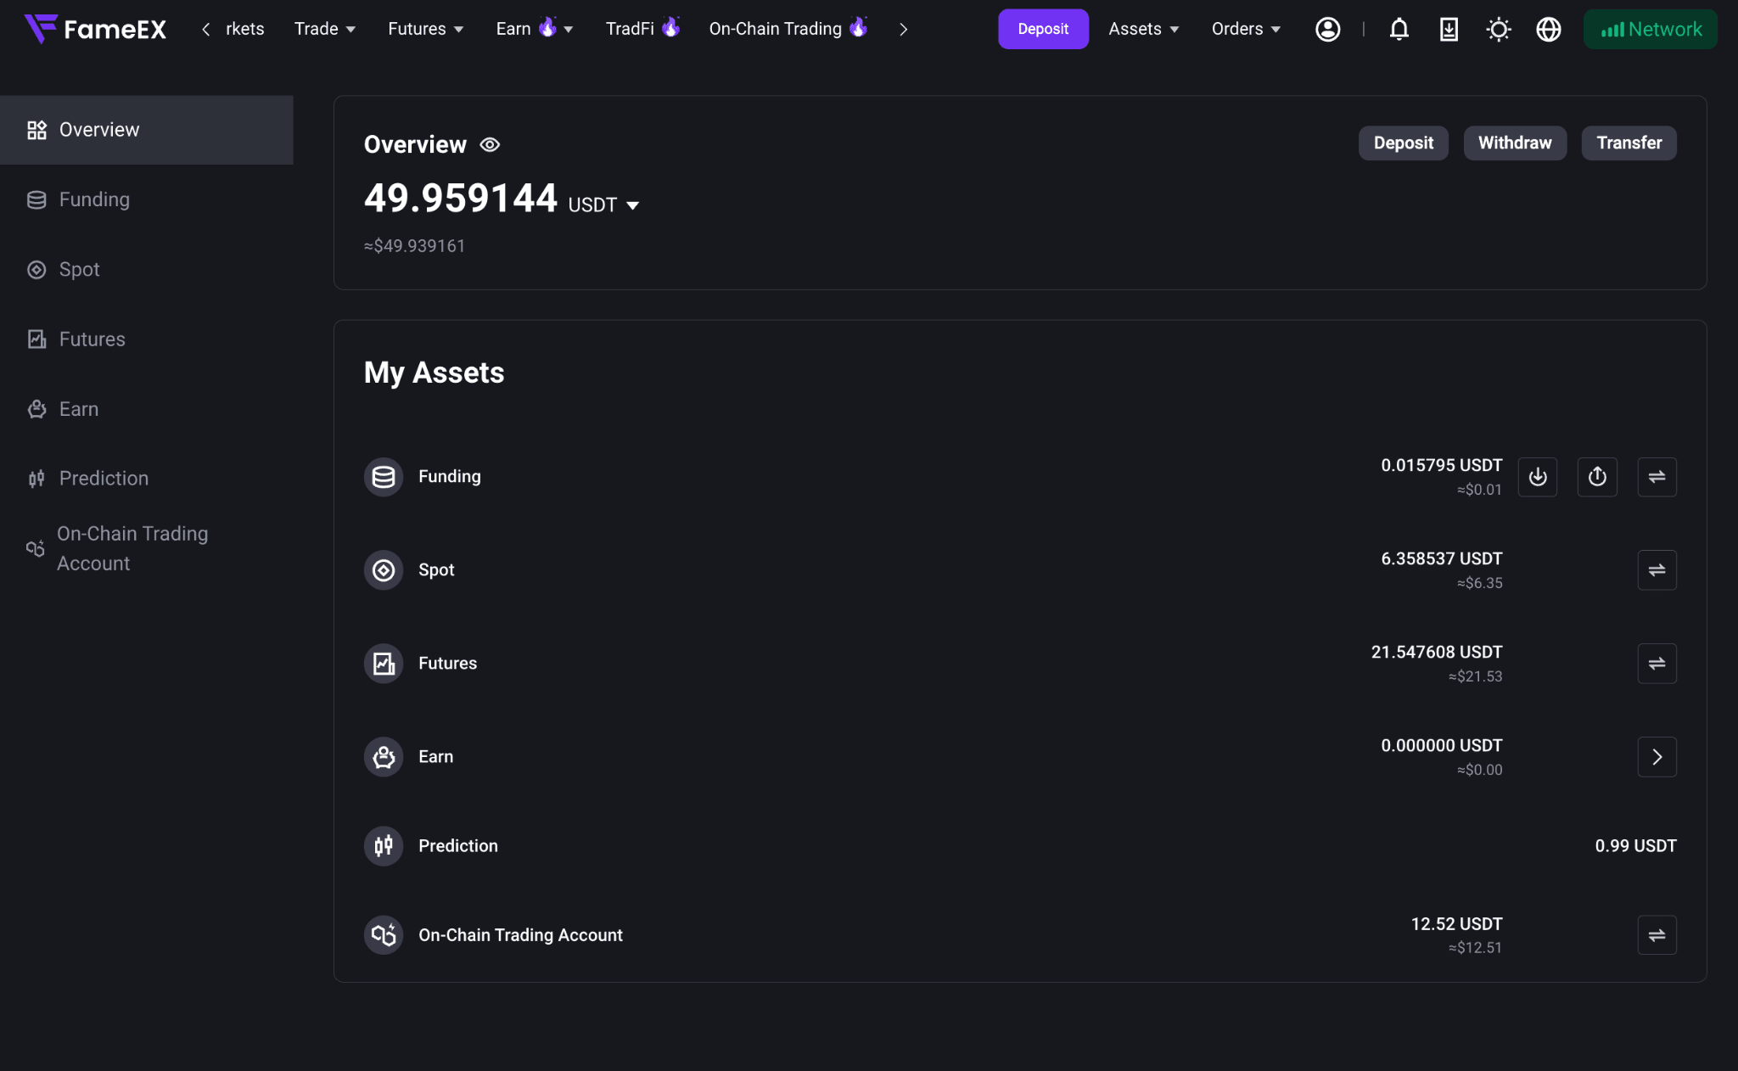Change the USDT currency unit dropdown
1738x1071 pixels.
point(603,205)
